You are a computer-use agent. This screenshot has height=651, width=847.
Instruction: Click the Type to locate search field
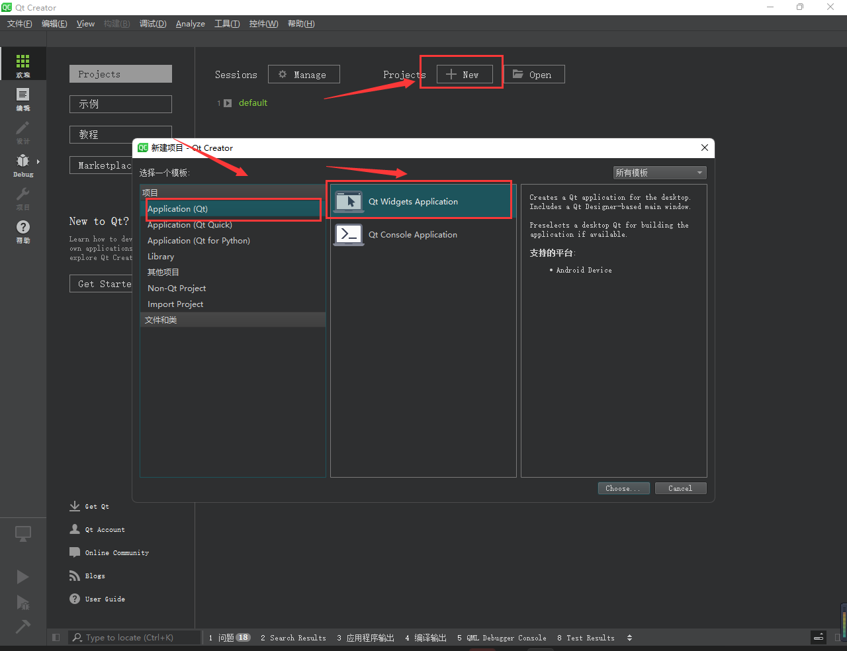(x=135, y=638)
